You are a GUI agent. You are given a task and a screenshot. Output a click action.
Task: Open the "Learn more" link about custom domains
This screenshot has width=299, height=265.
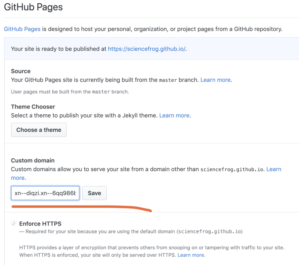click(274, 169)
